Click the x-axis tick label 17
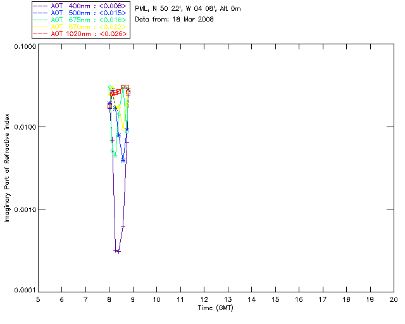This screenshot has height=324, width=405. coord(323,300)
